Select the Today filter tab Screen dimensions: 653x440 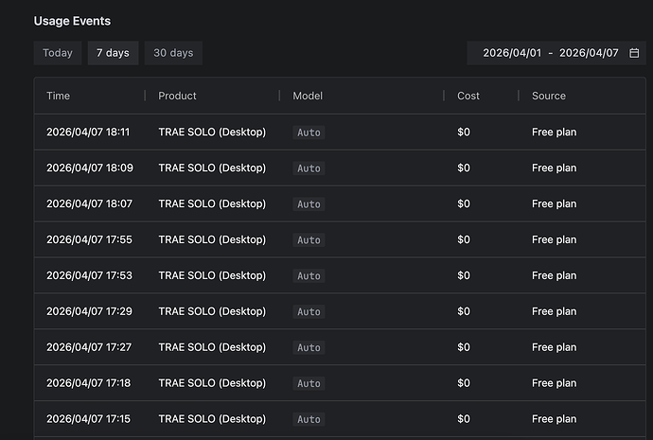point(58,53)
